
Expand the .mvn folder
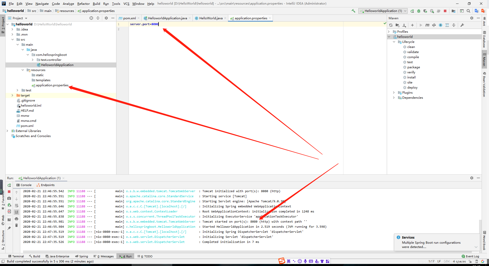point(12,35)
